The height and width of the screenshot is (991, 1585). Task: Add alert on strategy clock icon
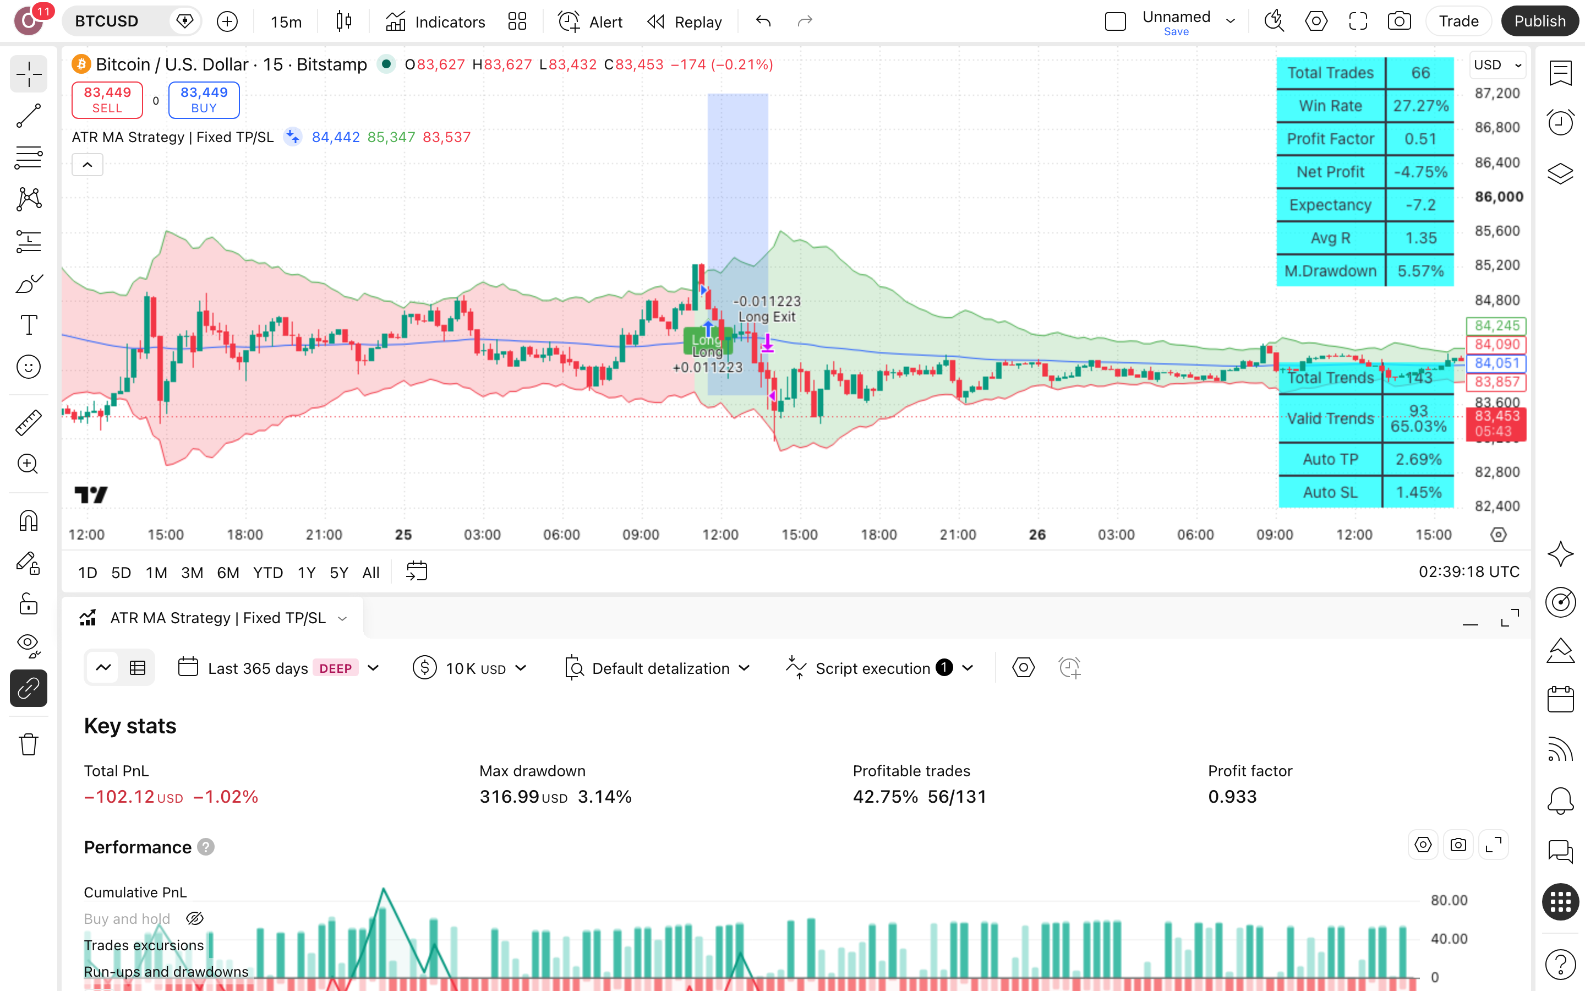click(1069, 668)
